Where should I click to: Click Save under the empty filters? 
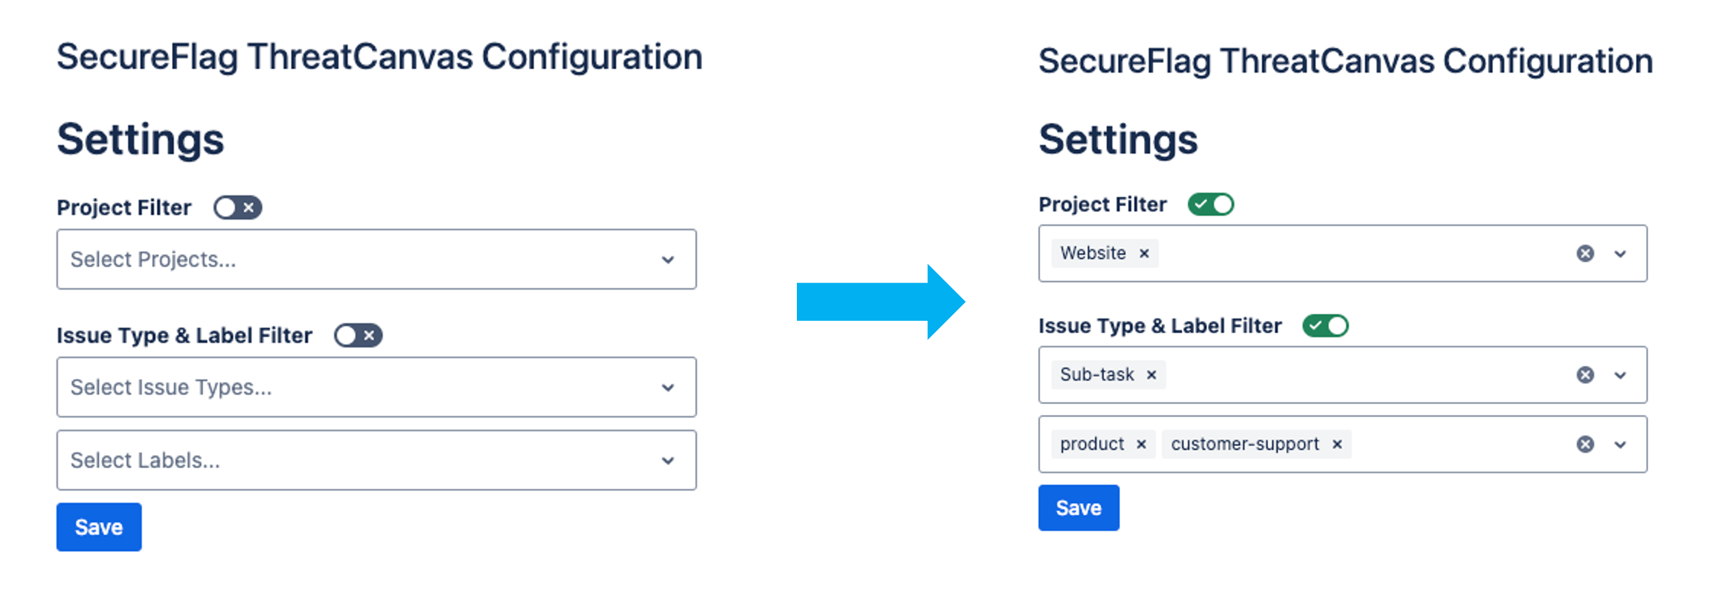(x=99, y=527)
